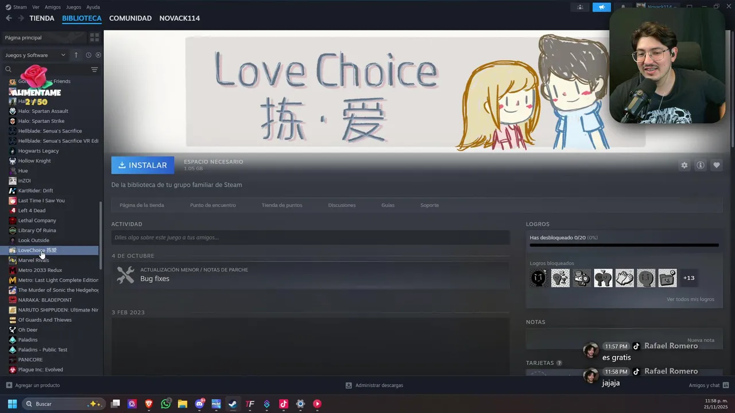Select Halo: Spartan Assault in library

pyautogui.click(x=43, y=111)
